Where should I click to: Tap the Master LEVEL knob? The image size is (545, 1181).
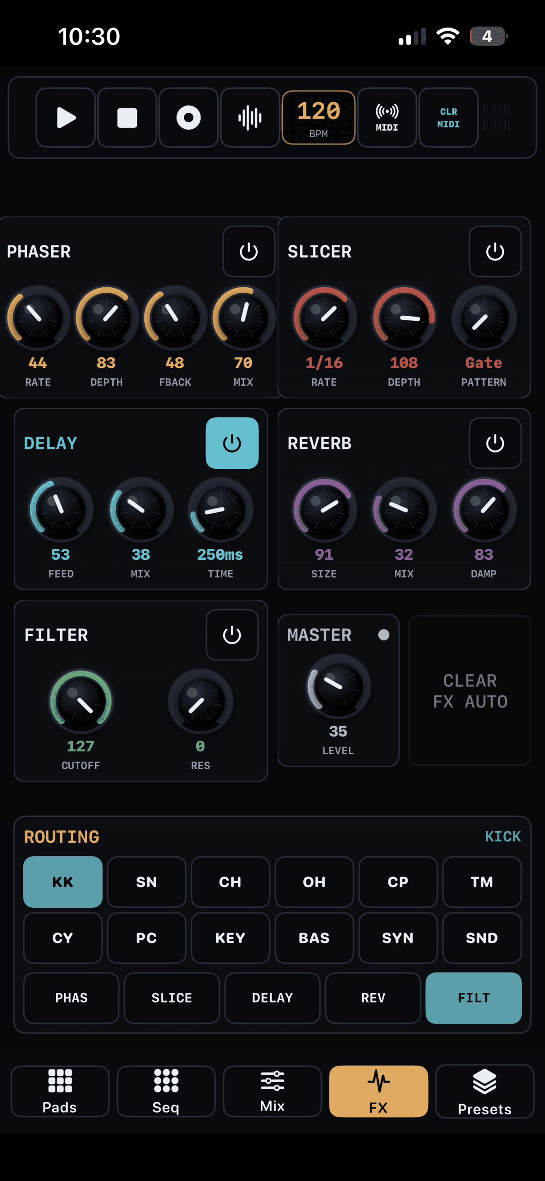pyautogui.click(x=338, y=686)
